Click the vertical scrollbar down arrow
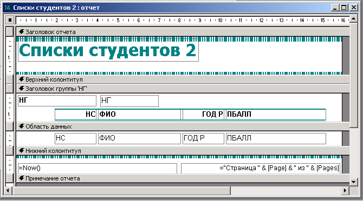Screen dimensions: 363x201 tap(353, 182)
